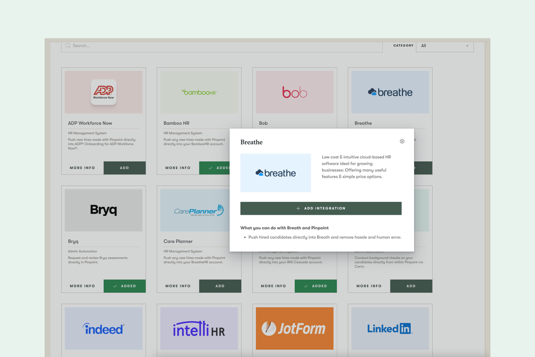Open More Info for Care Planner
The height and width of the screenshot is (357, 535).
pyautogui.click(x=178, y=286)
